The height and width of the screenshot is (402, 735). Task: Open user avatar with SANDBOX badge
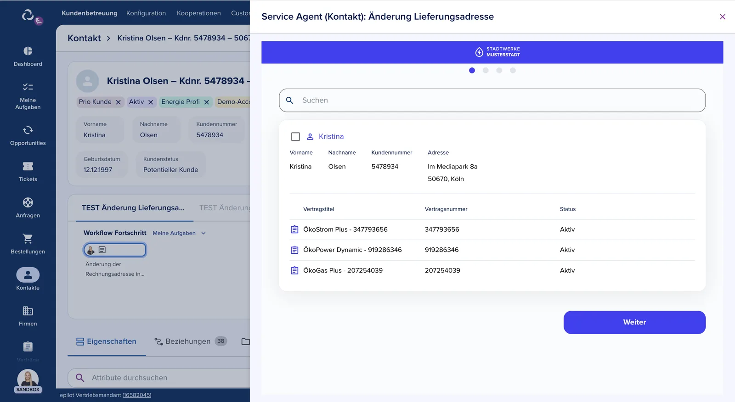click(28, 381)
